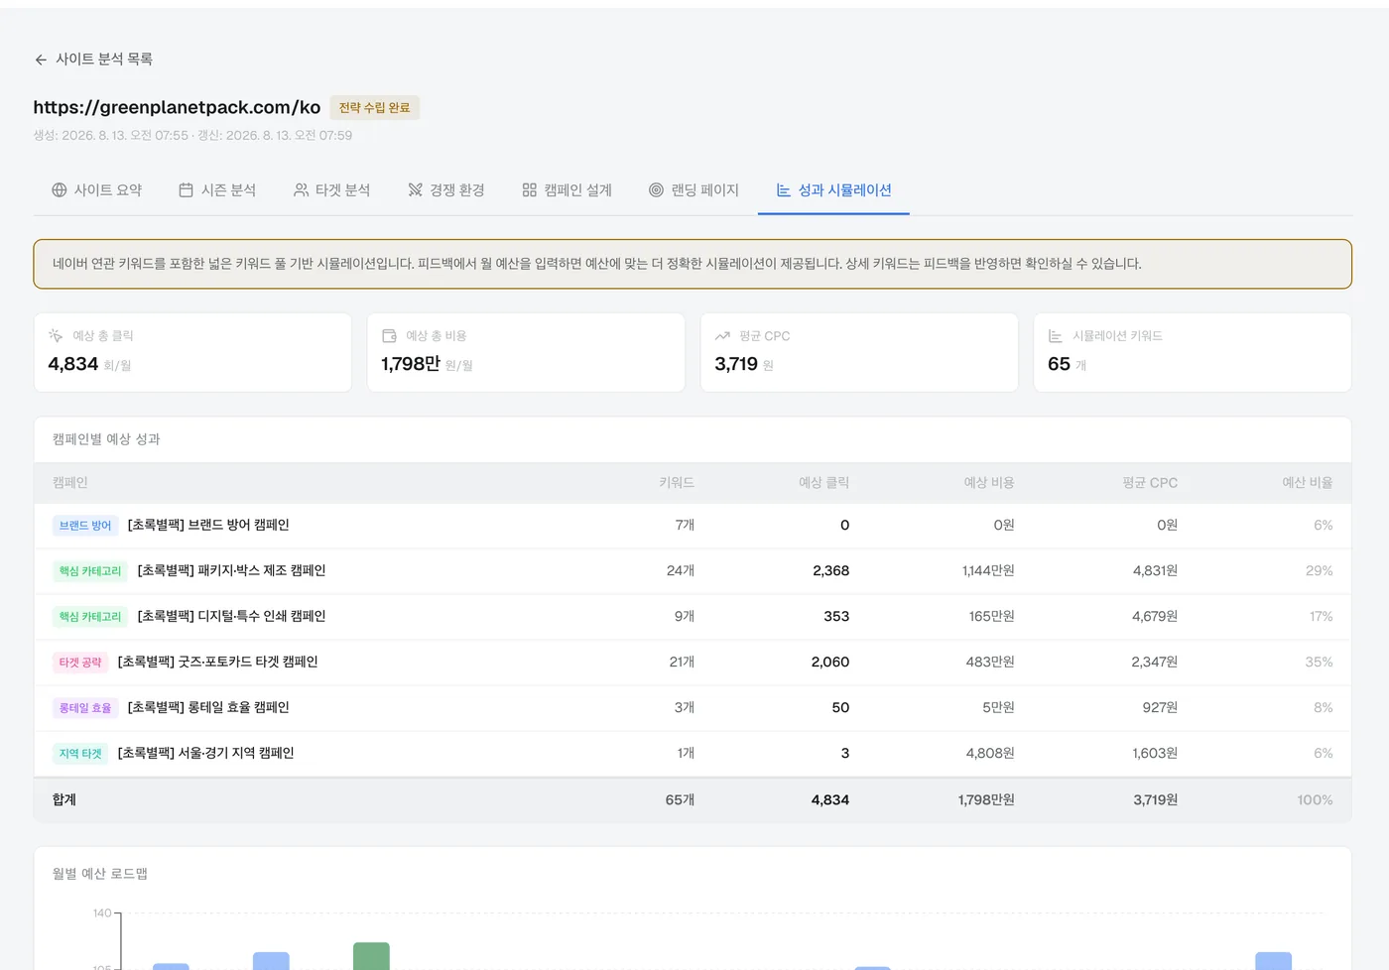This screenshot has height=970, width=1389.
Task: Click the 평균 CPC column header
Action: pos(1150,483)
